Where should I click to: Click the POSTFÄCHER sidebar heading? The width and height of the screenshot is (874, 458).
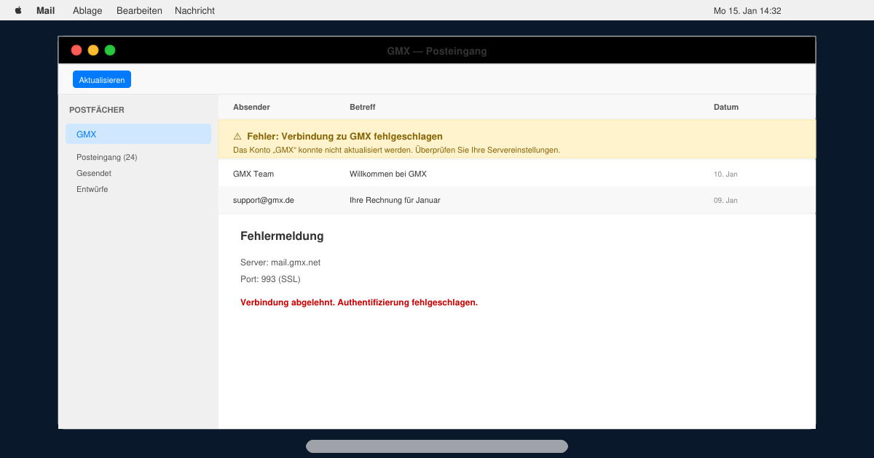(97, 110)
